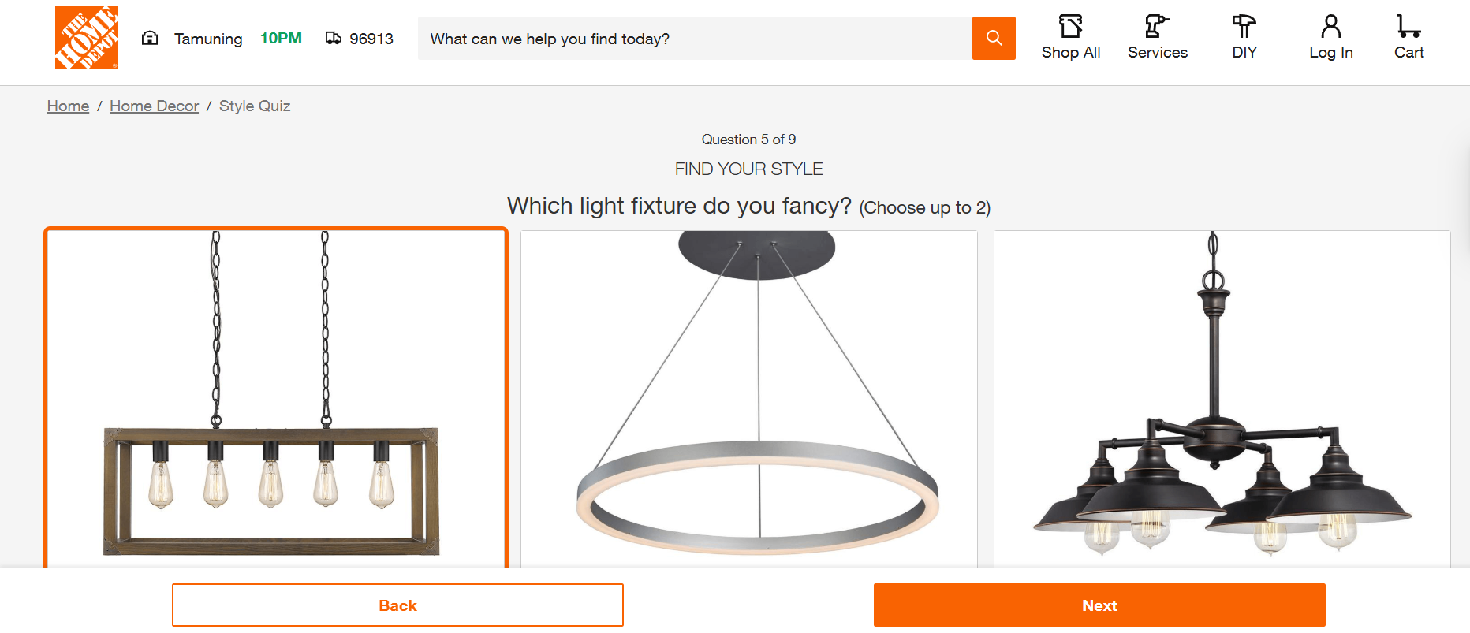Image resolution: width=1470 pixels, height=633 pixels.
Task: Go to Home breadcrumb link
Action: (68, 106)
